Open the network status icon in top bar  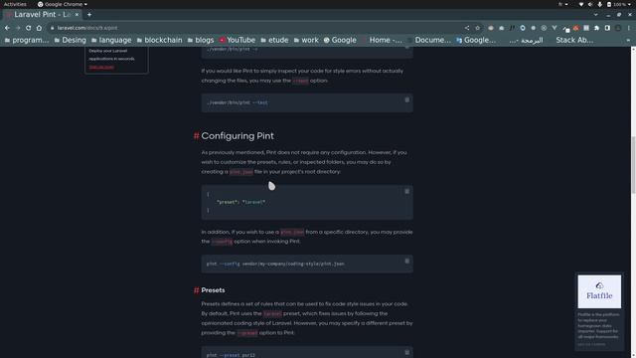pyautogui.click(x=580, y=4)
